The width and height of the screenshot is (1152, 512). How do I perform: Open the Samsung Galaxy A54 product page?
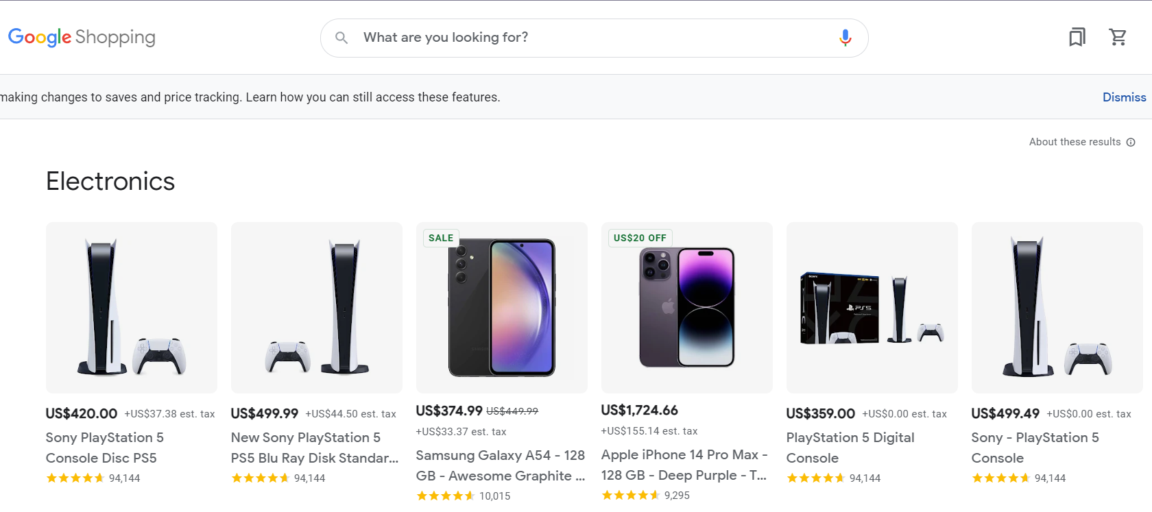click(501, 465)
